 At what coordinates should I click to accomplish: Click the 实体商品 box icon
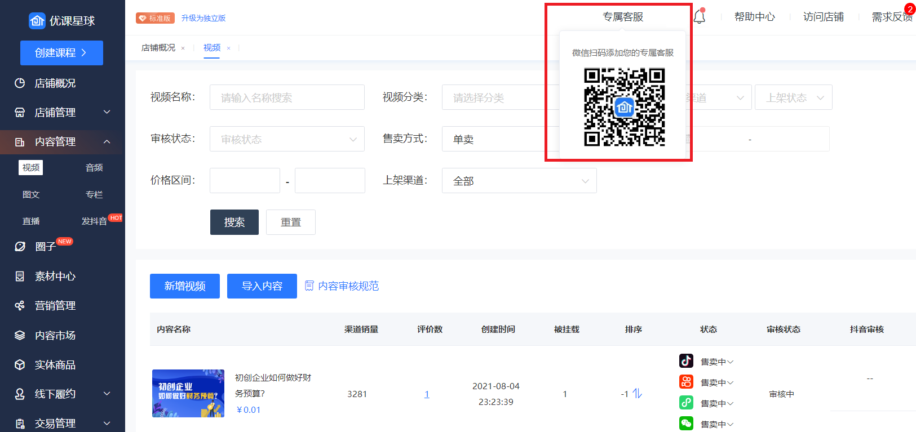[20, 364]
